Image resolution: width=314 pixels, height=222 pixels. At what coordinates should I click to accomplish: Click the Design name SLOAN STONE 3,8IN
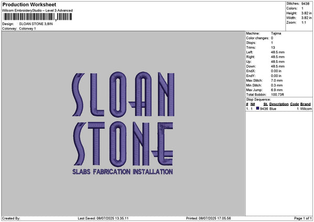[x=36, y=24]
